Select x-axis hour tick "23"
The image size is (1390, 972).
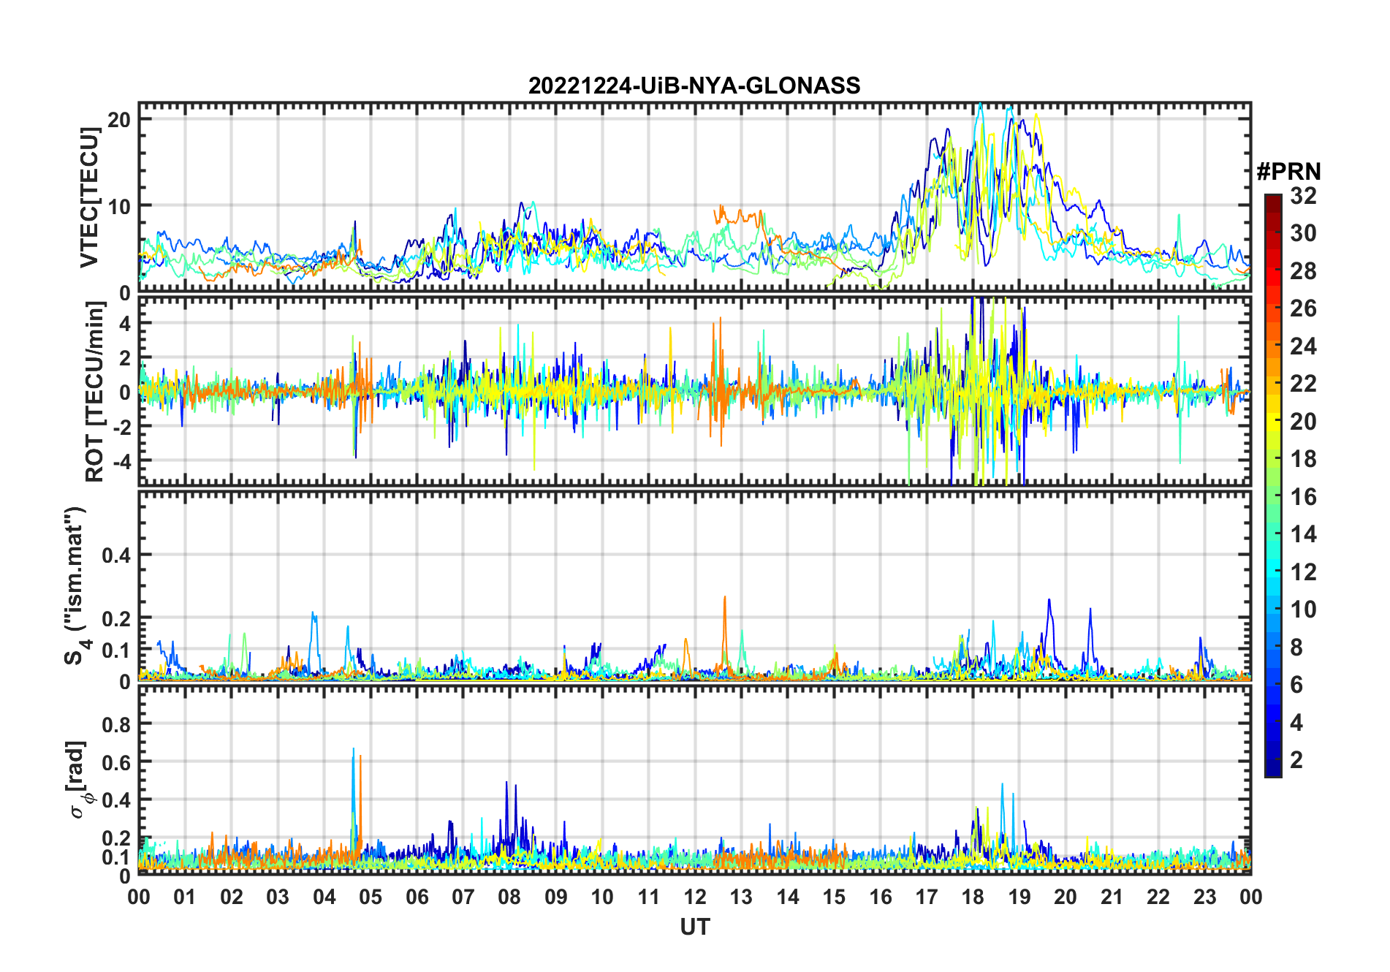click(x=1204, y=897)
